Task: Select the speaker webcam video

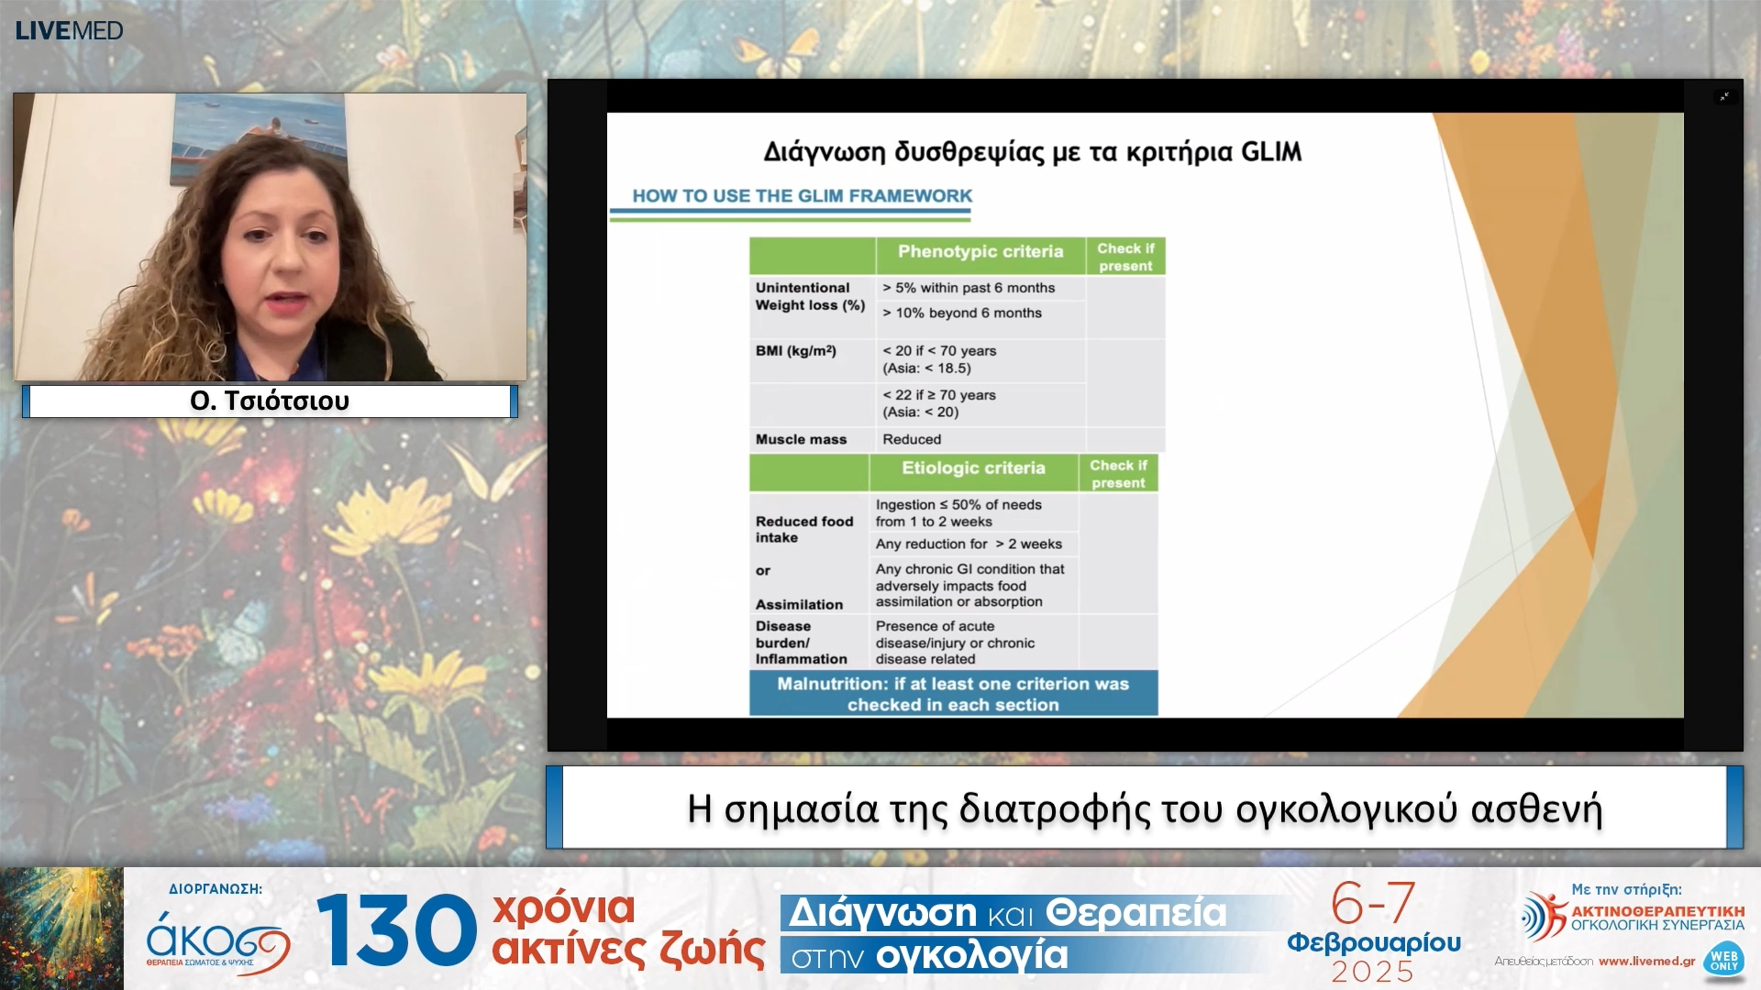Action: click(270, 236)
